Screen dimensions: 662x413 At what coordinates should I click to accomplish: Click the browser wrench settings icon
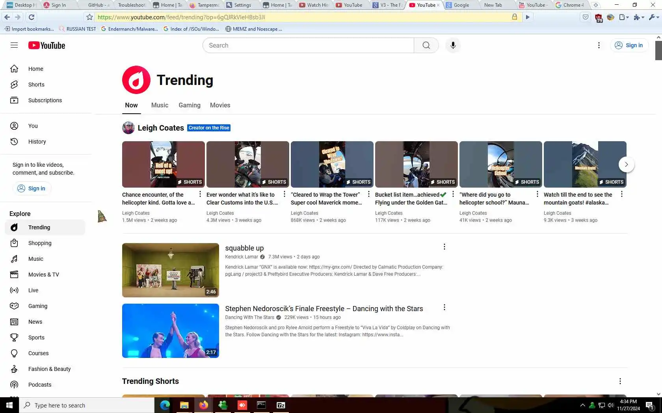coord(653,17)
